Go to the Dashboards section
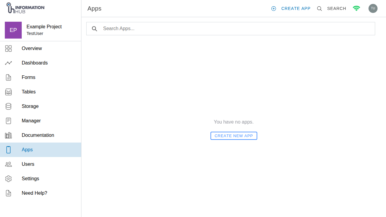 (x=41, y=63)
